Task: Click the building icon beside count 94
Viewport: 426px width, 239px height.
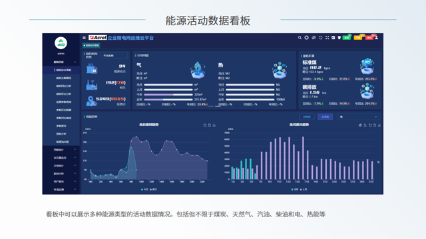Action: click(x=92, y=68)
